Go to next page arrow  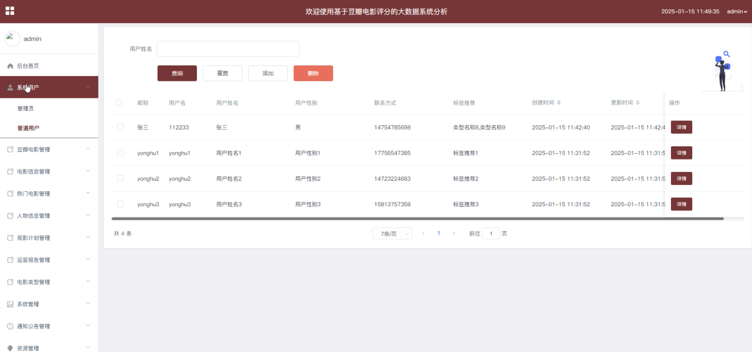point(454,234)
